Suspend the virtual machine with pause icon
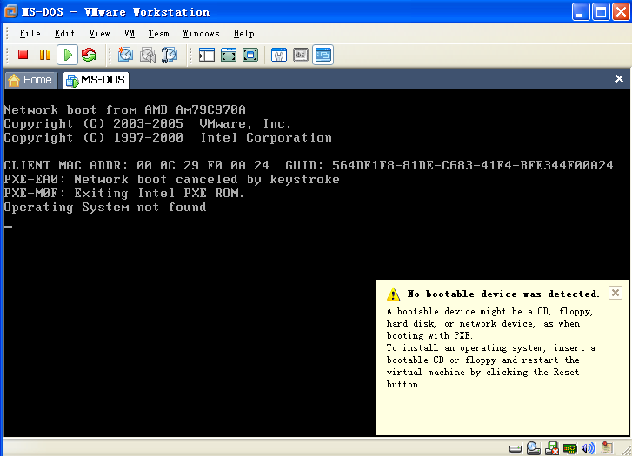The width and height of the screenshot is (632, 456). point(45,55)
